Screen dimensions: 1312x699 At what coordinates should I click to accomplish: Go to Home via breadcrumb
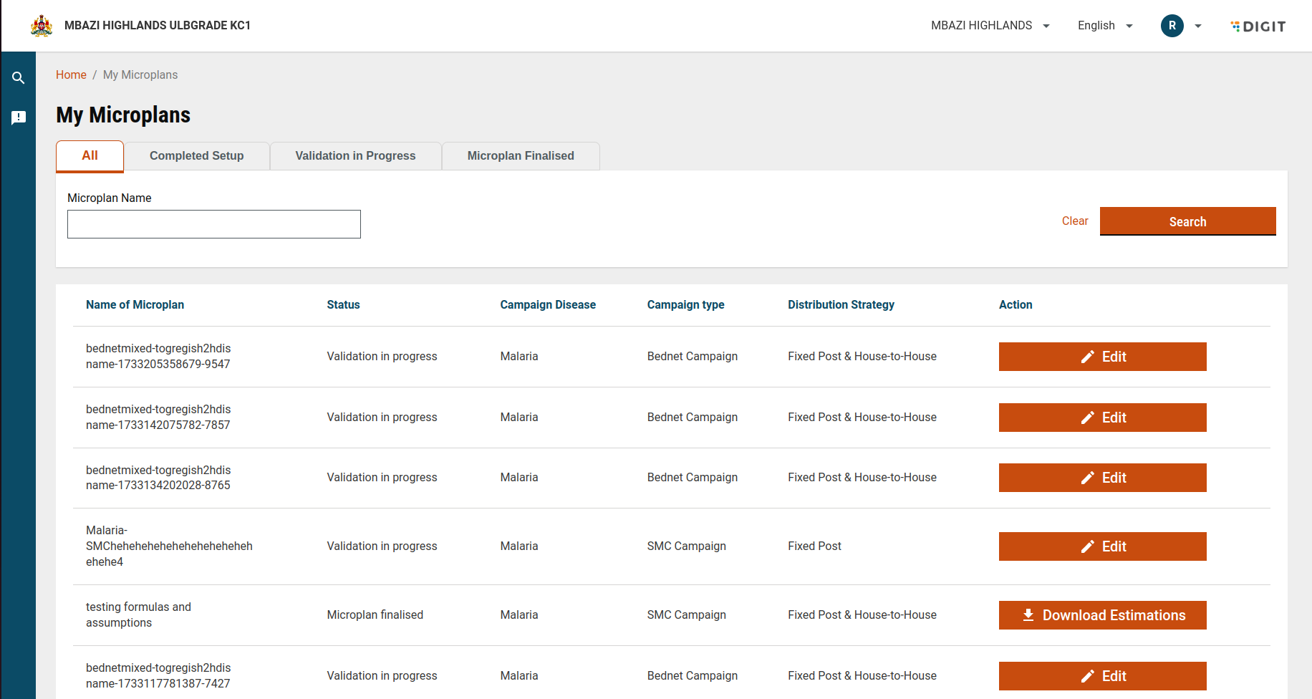point(71,75)
